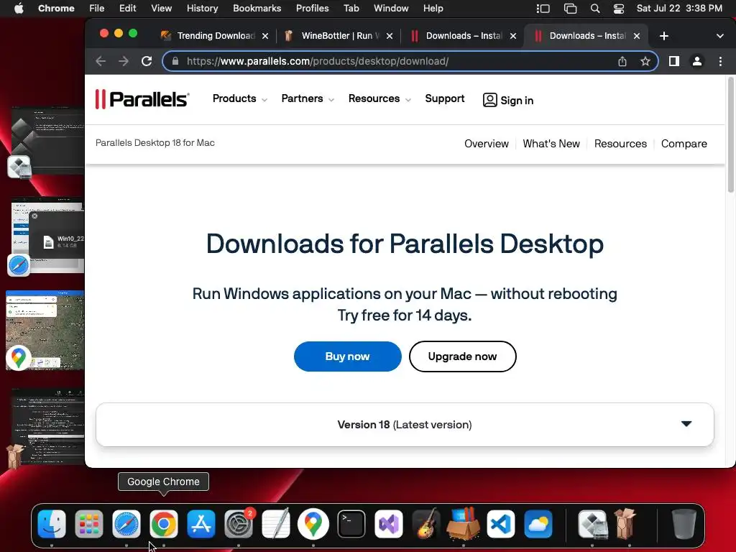The height and width of the screenshot is (552, 736).
Task: Open the Chrome File menu
Action: click(x=97, y=9)
